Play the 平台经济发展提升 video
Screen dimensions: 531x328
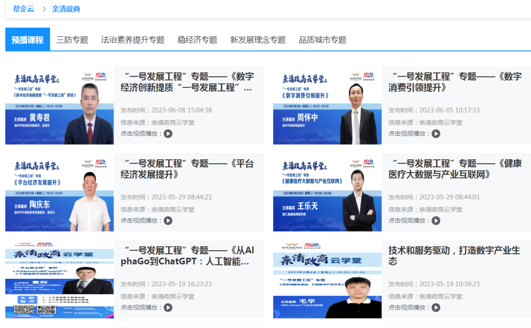[x=168, y=220]
